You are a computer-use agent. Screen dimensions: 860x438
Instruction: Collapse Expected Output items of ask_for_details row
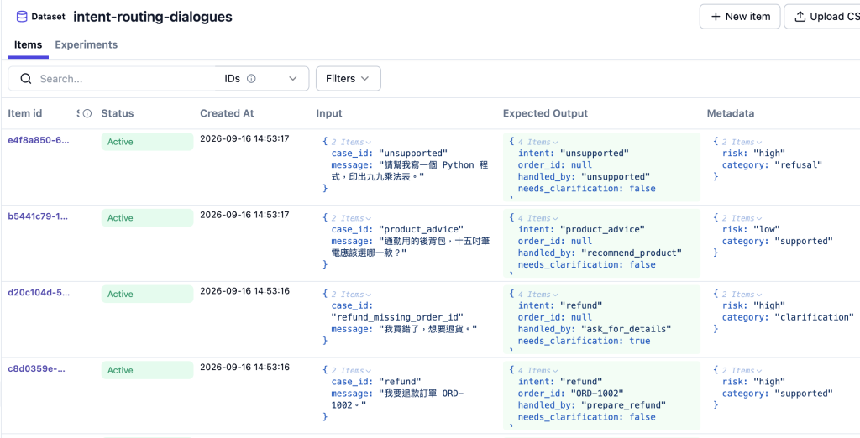pos(538,295)
